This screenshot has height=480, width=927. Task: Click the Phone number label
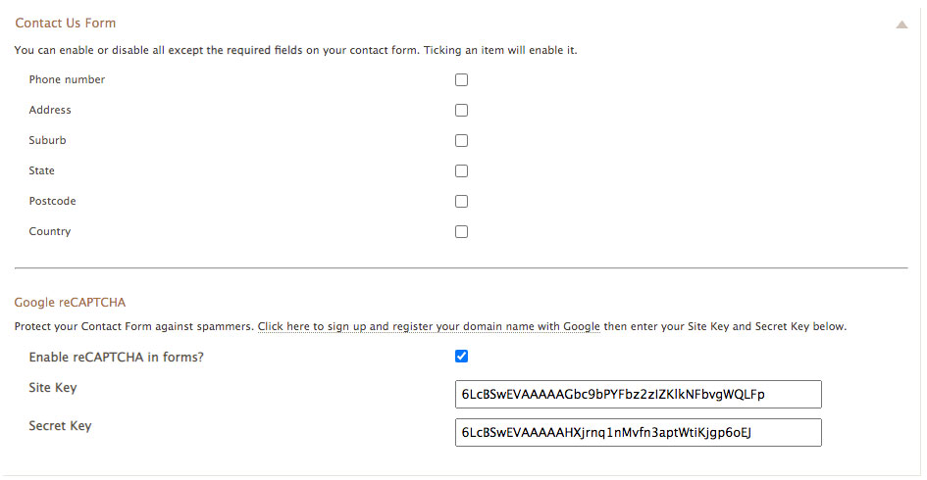[67, 79]
